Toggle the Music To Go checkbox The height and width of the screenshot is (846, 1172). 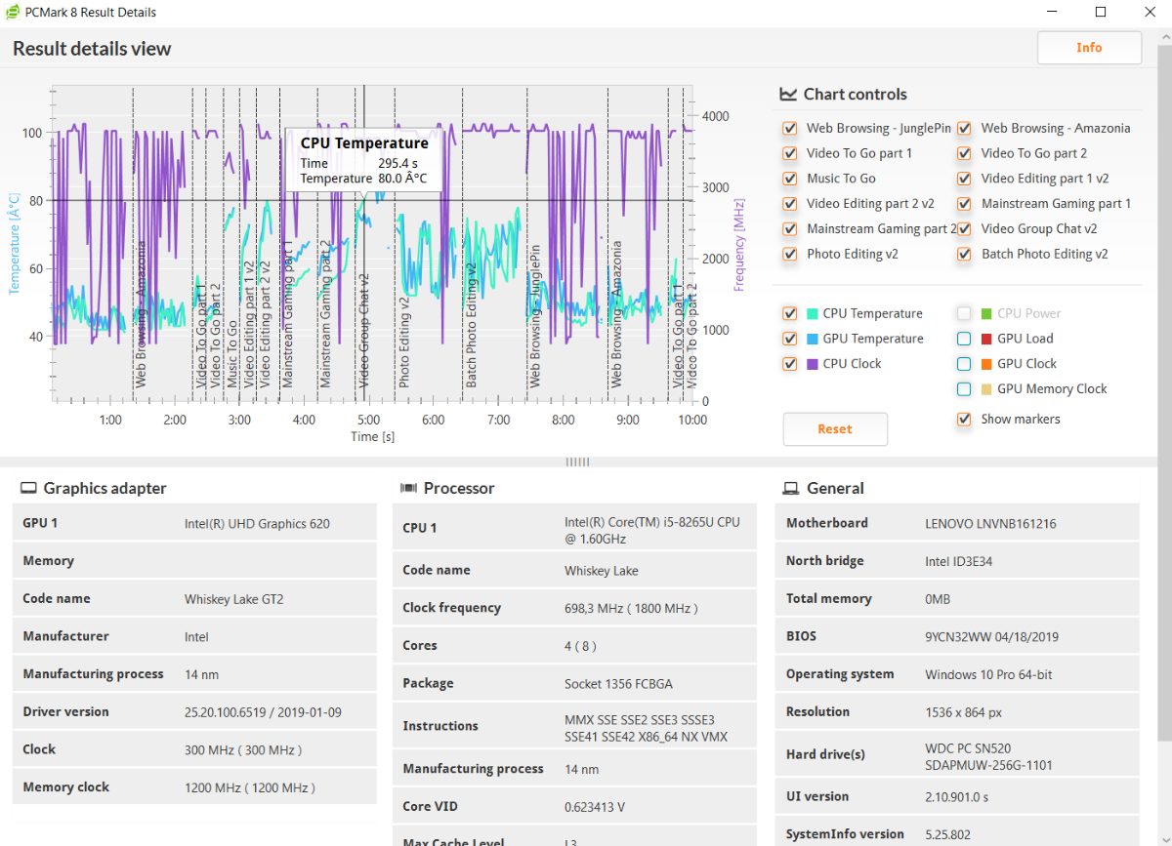tap(789, 180)
